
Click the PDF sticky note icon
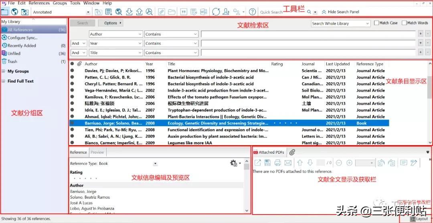point(403,163)
